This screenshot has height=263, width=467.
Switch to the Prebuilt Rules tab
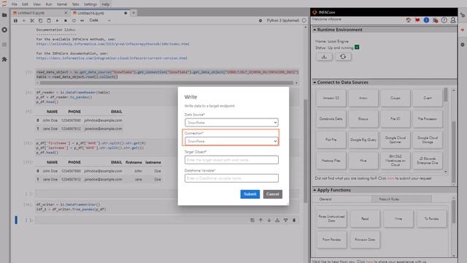pyautogui.click(x=401, y=199)
